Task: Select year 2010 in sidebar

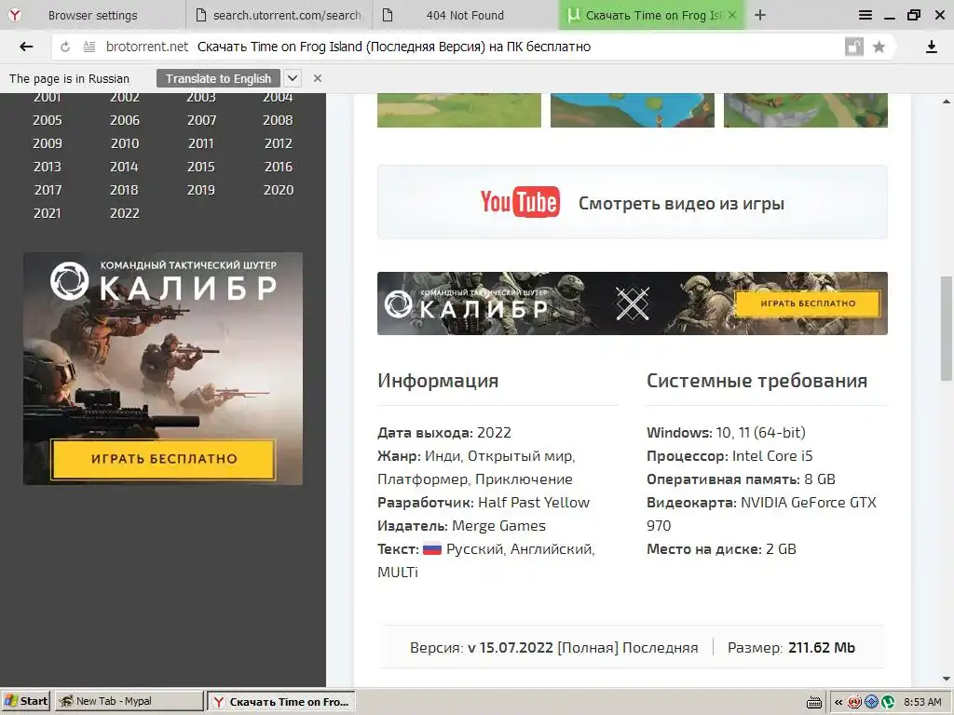Action: click(125, 143)
